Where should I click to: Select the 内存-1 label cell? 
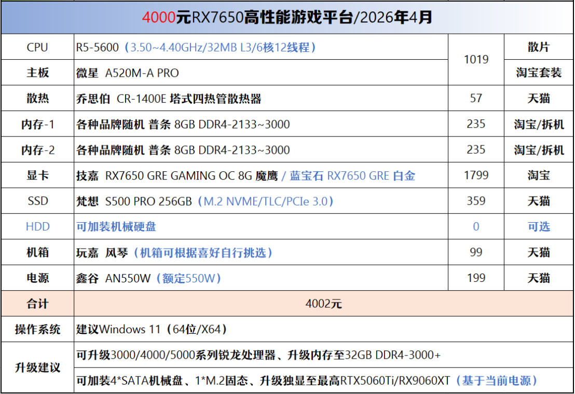click(x=37, y=124)
